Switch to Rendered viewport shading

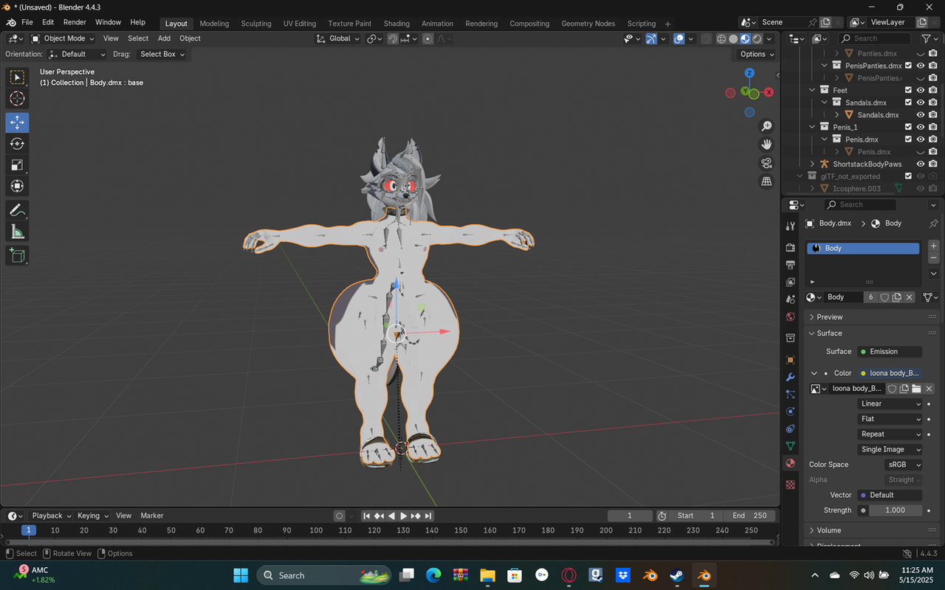tap(757, 38)
